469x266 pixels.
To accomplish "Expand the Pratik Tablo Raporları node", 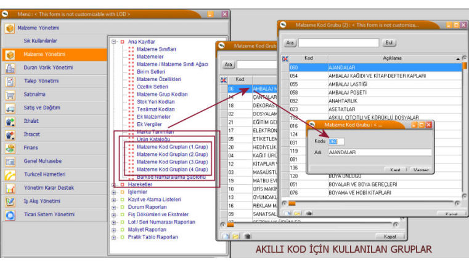I will [113, 237].
